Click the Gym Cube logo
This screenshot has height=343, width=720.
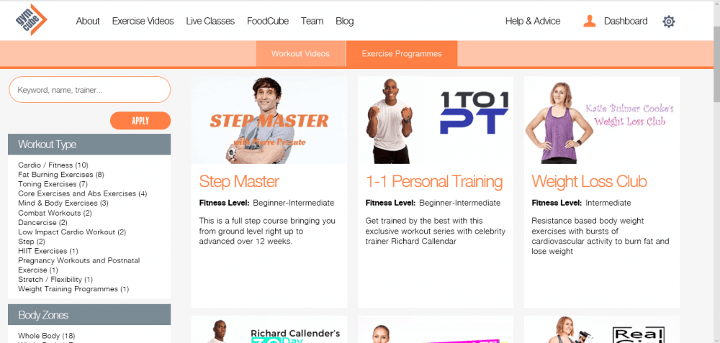31,20
